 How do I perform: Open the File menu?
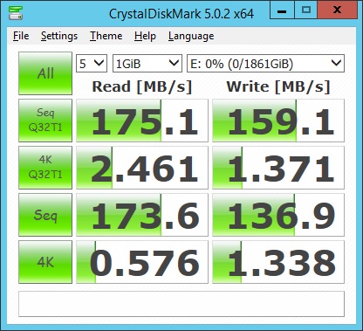click(21, 36)
